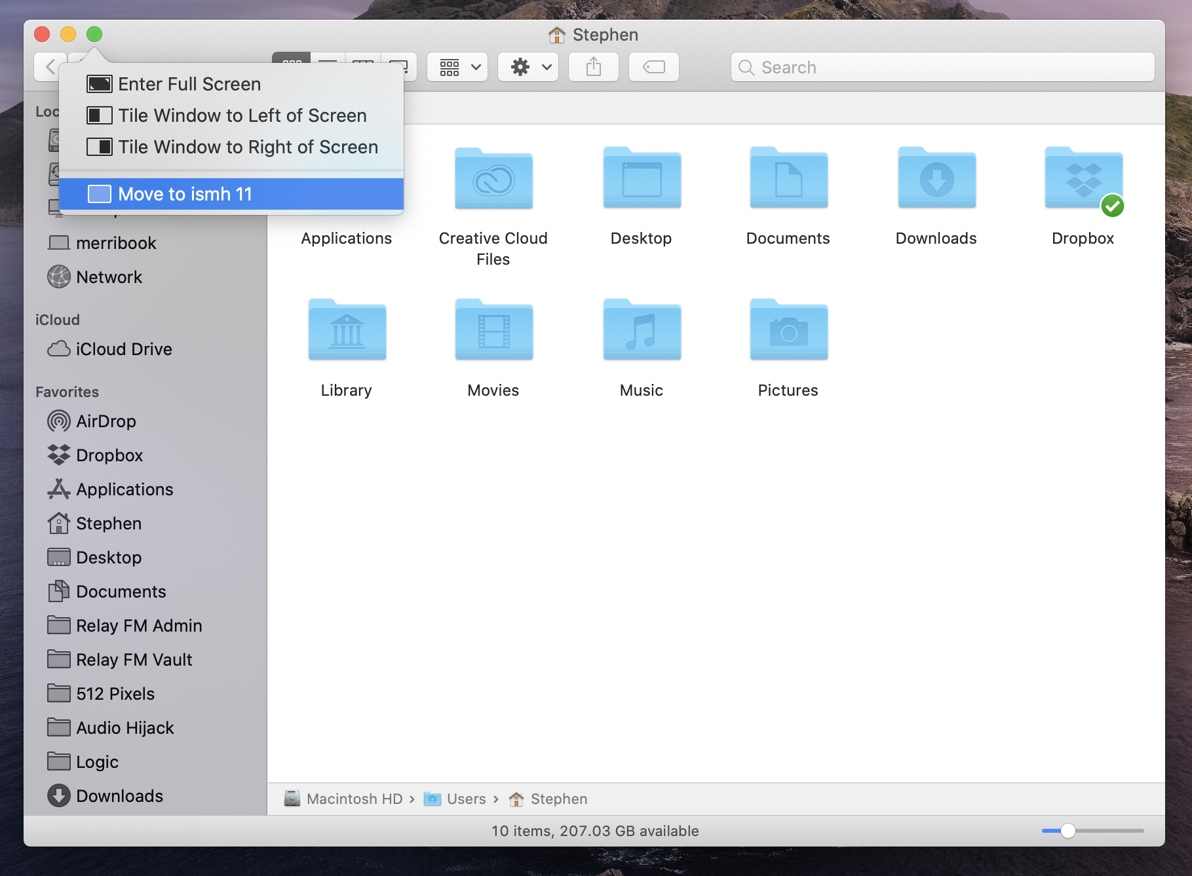The image size is (1192, 876).
Task: Open the gear Action menu dropdown
Action: click(528, 67)
